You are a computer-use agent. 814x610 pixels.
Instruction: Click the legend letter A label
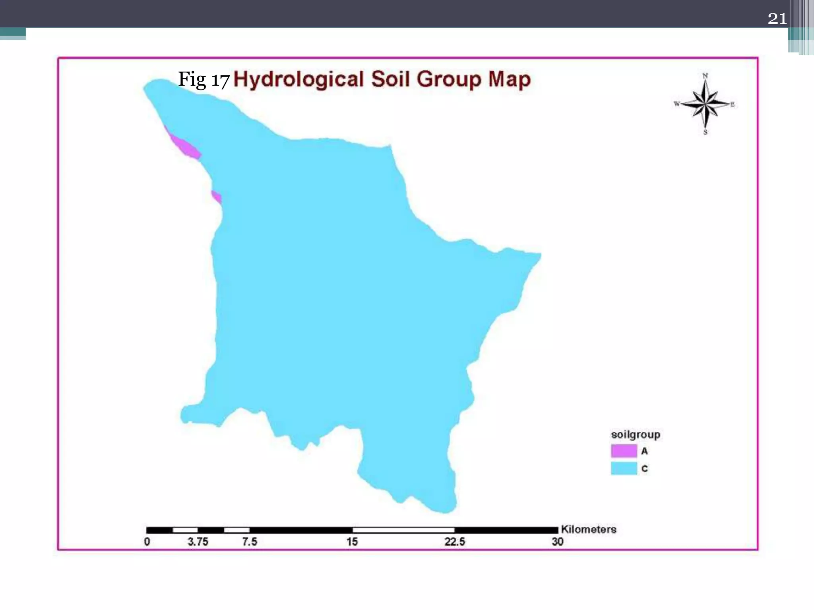[x=644, y=451]
